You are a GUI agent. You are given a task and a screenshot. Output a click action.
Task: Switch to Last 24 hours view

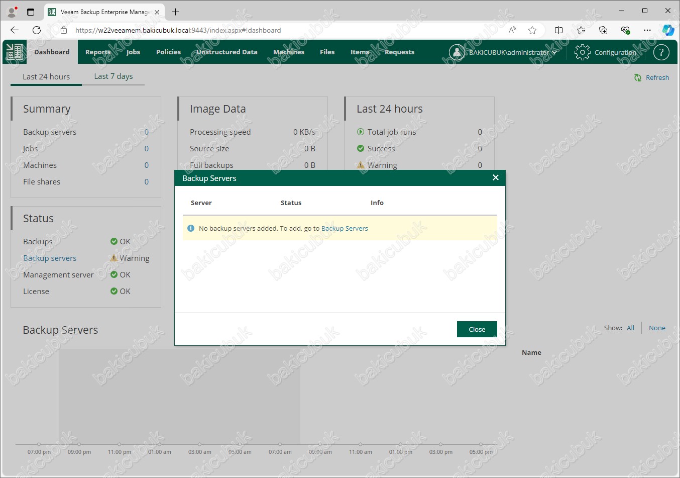[x=46, y=76]
